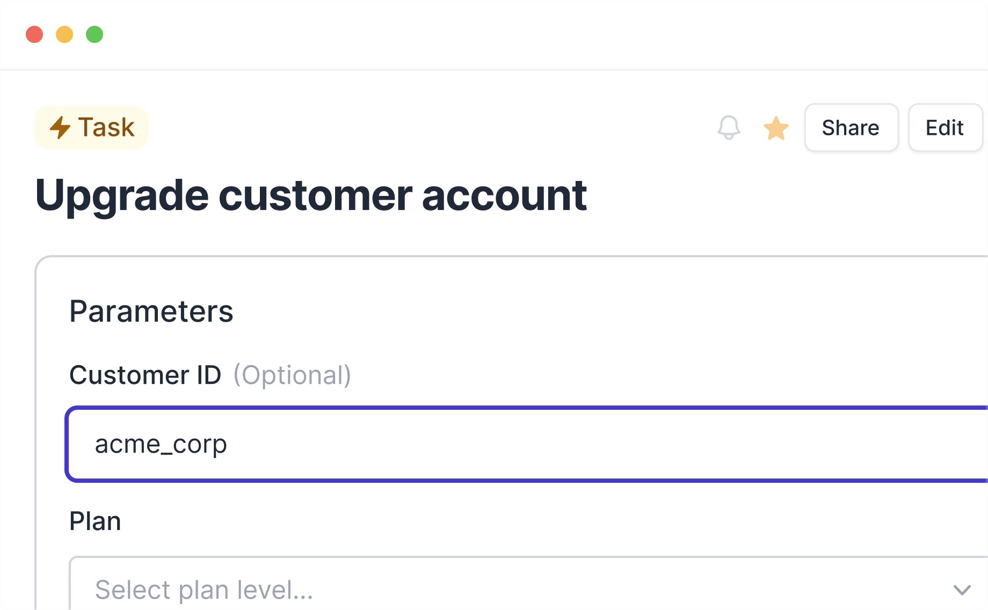988x610 pixels.
Task: Place cursor in acme_corp text
Action: [x=161, y=445]
